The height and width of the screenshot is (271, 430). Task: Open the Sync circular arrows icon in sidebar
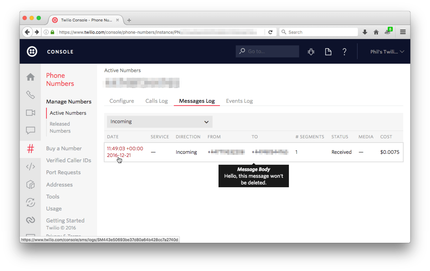pyautogui.click(x=31, y=202)
